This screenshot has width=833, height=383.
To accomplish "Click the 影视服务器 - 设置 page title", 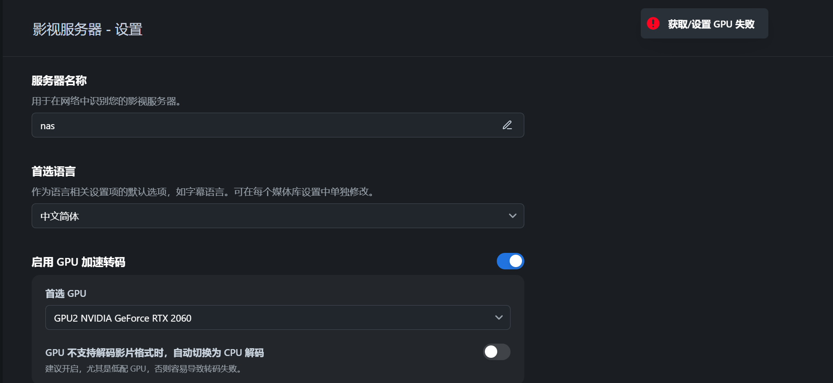I will point(87,29).
